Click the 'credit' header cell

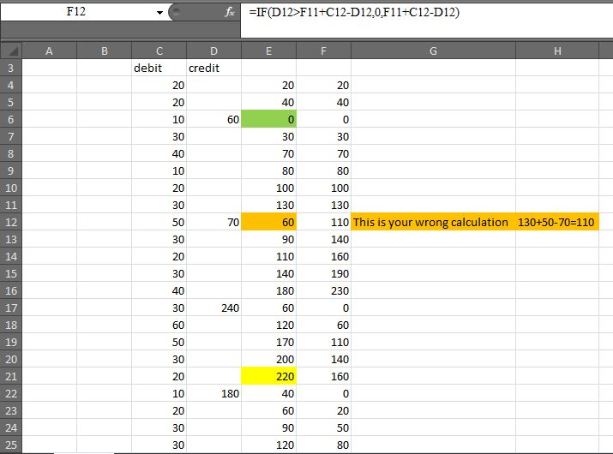(x=214, y=68)
